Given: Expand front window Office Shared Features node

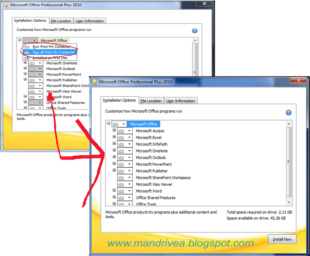Looking at the screenshot, I should click(x=114, y=197).
